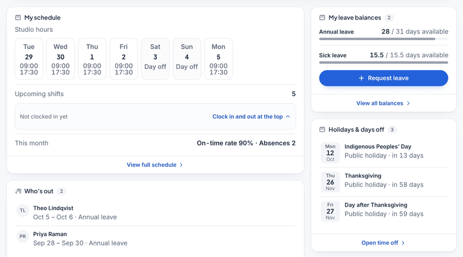Click the chevron next to View all balances
The height and width of the screenshot is (257, 463).
[409, 104]
